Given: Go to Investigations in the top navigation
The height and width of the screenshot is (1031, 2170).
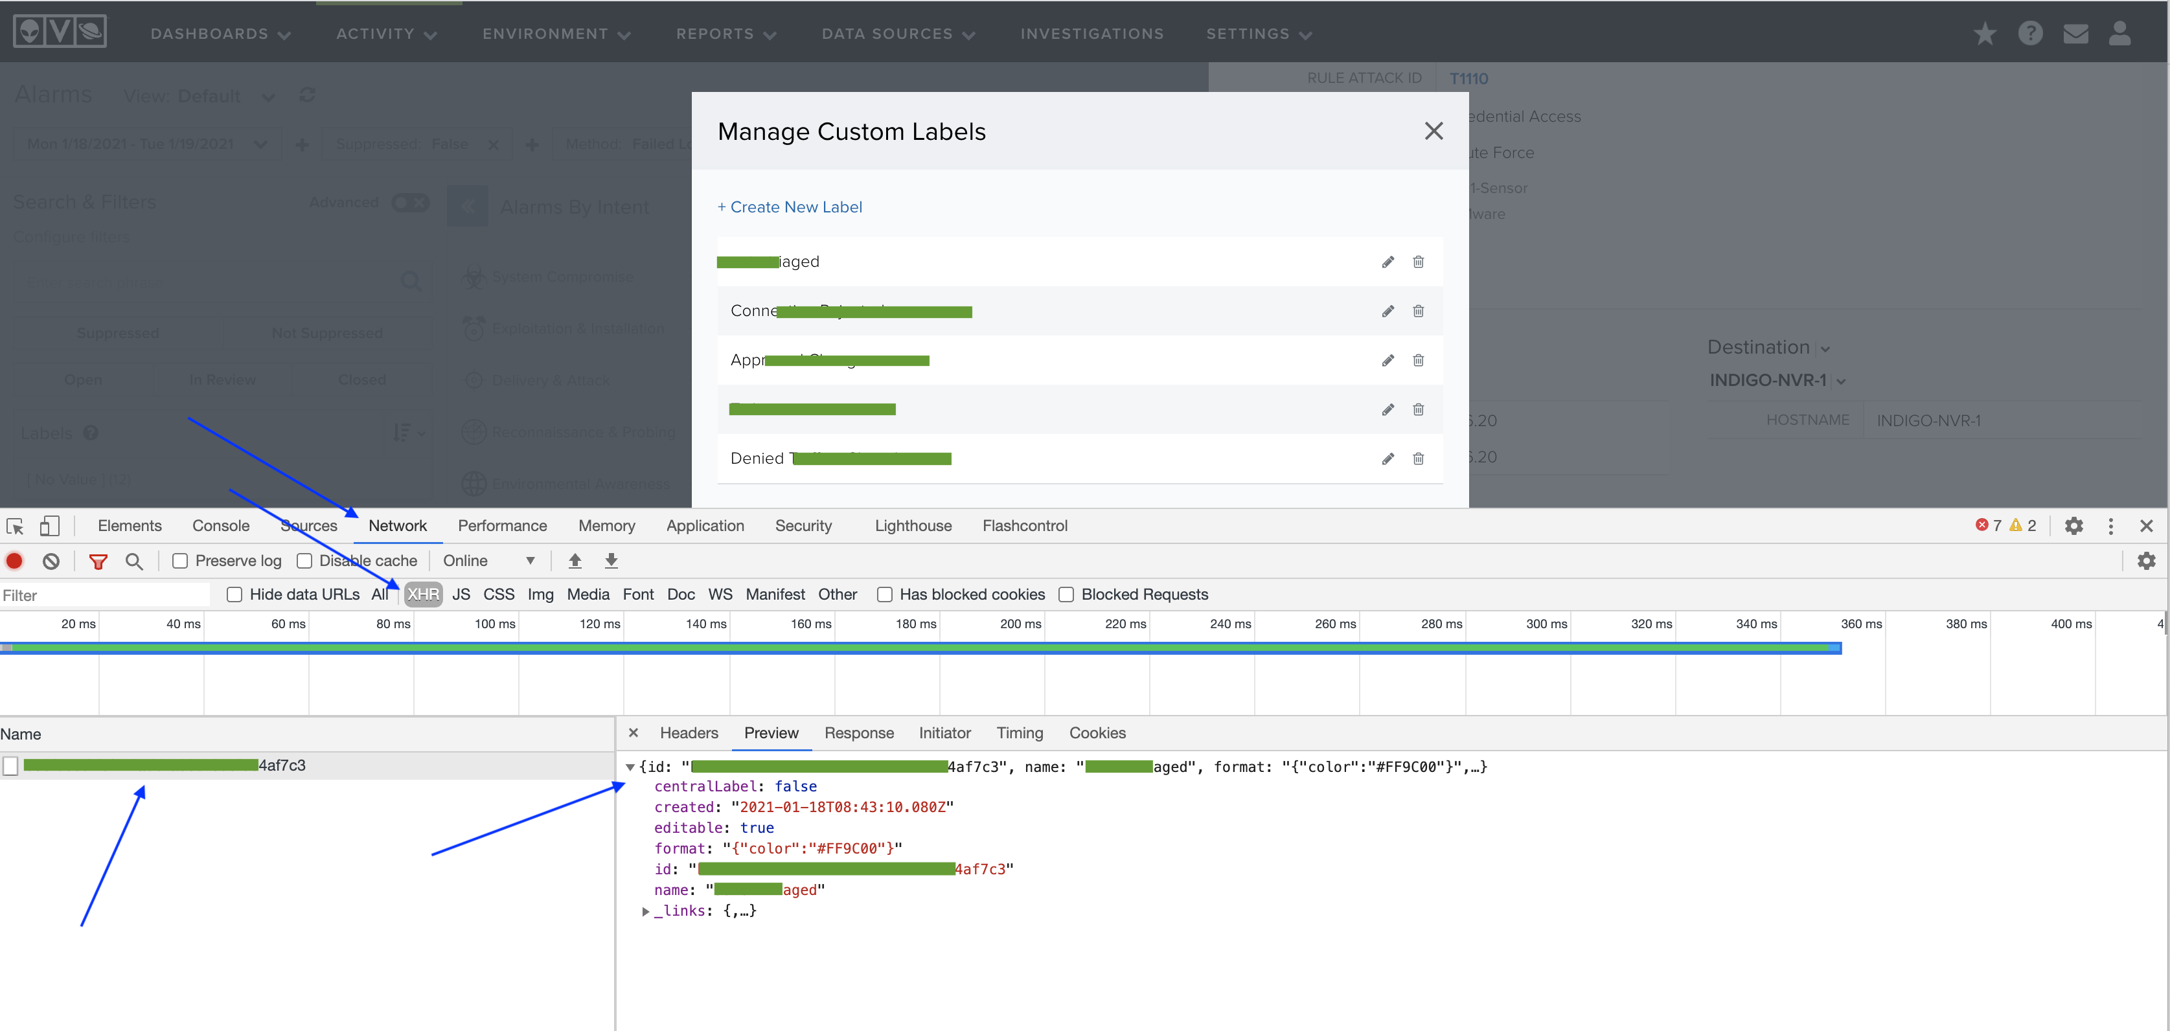Looking at the screenshot, I should (1091, 34).
